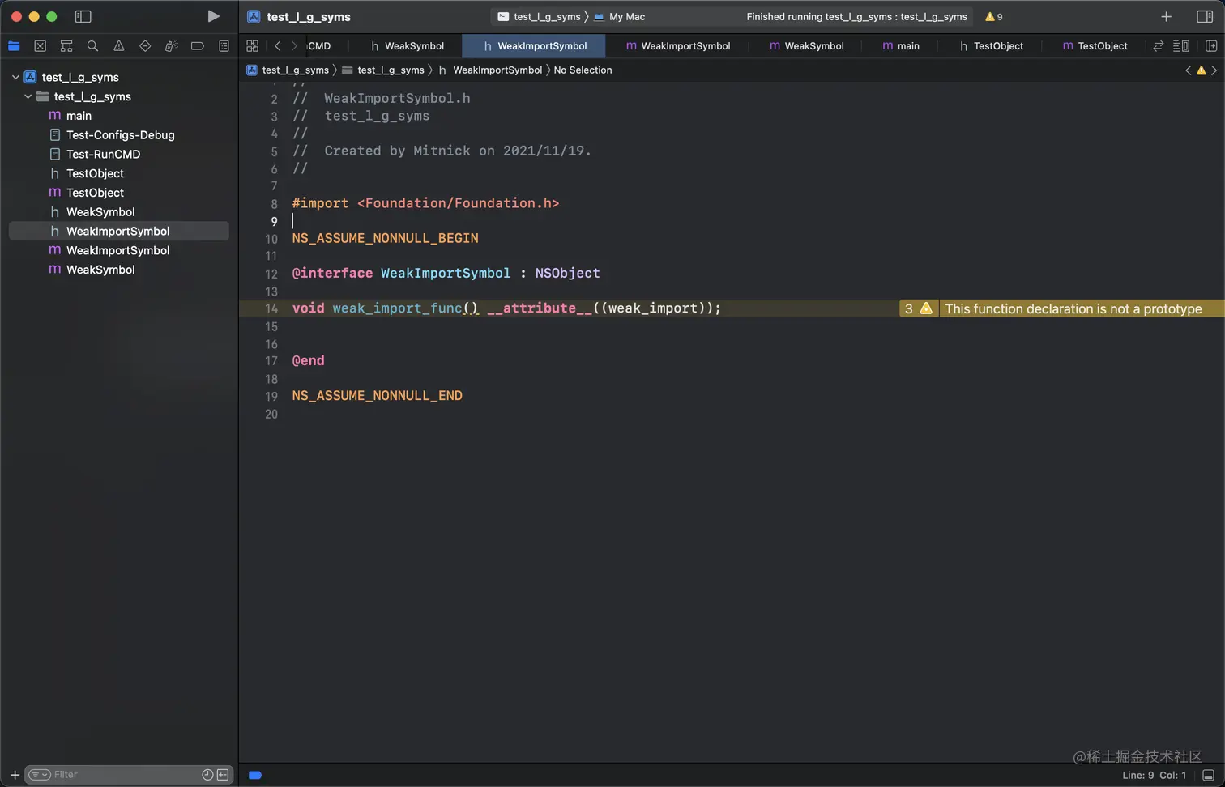The height and width of the screenshot is (787, 1225).
Task: Toggle source-controlled files filter
Action: [223, 775]
